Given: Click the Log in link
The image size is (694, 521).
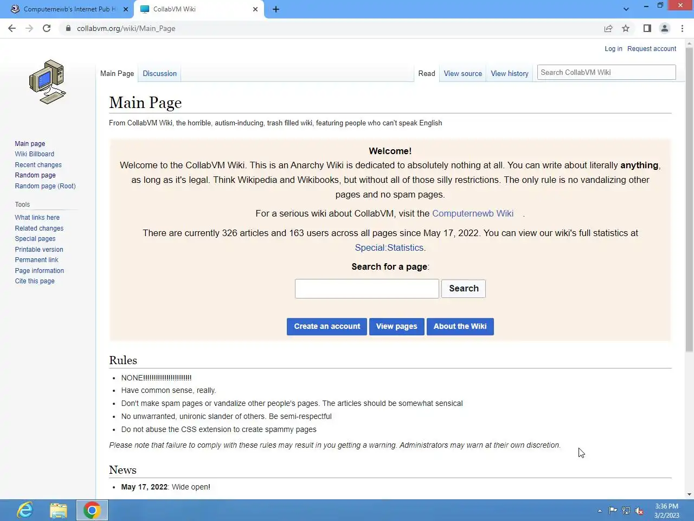Looking at the screenshot, I should click(x=614, y=49).
